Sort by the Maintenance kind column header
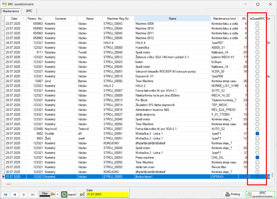The height and width of the screenshot is (199, 277). click(224, 19)
